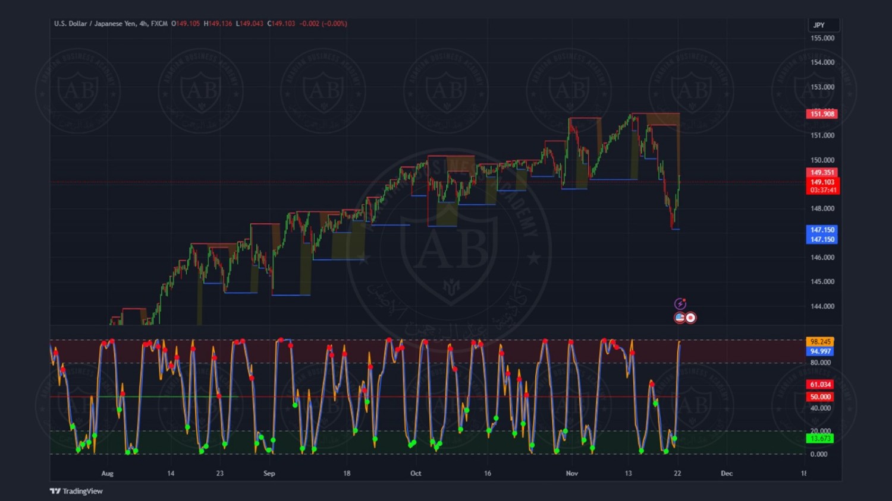Click the 150.000 price axis label
The width and height of the screenshot is (892, 501).
click(x=822, y=160)
